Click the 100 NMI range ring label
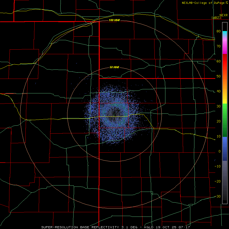Image resolution: width=229 pixels, height=229 pixels. 114,20
